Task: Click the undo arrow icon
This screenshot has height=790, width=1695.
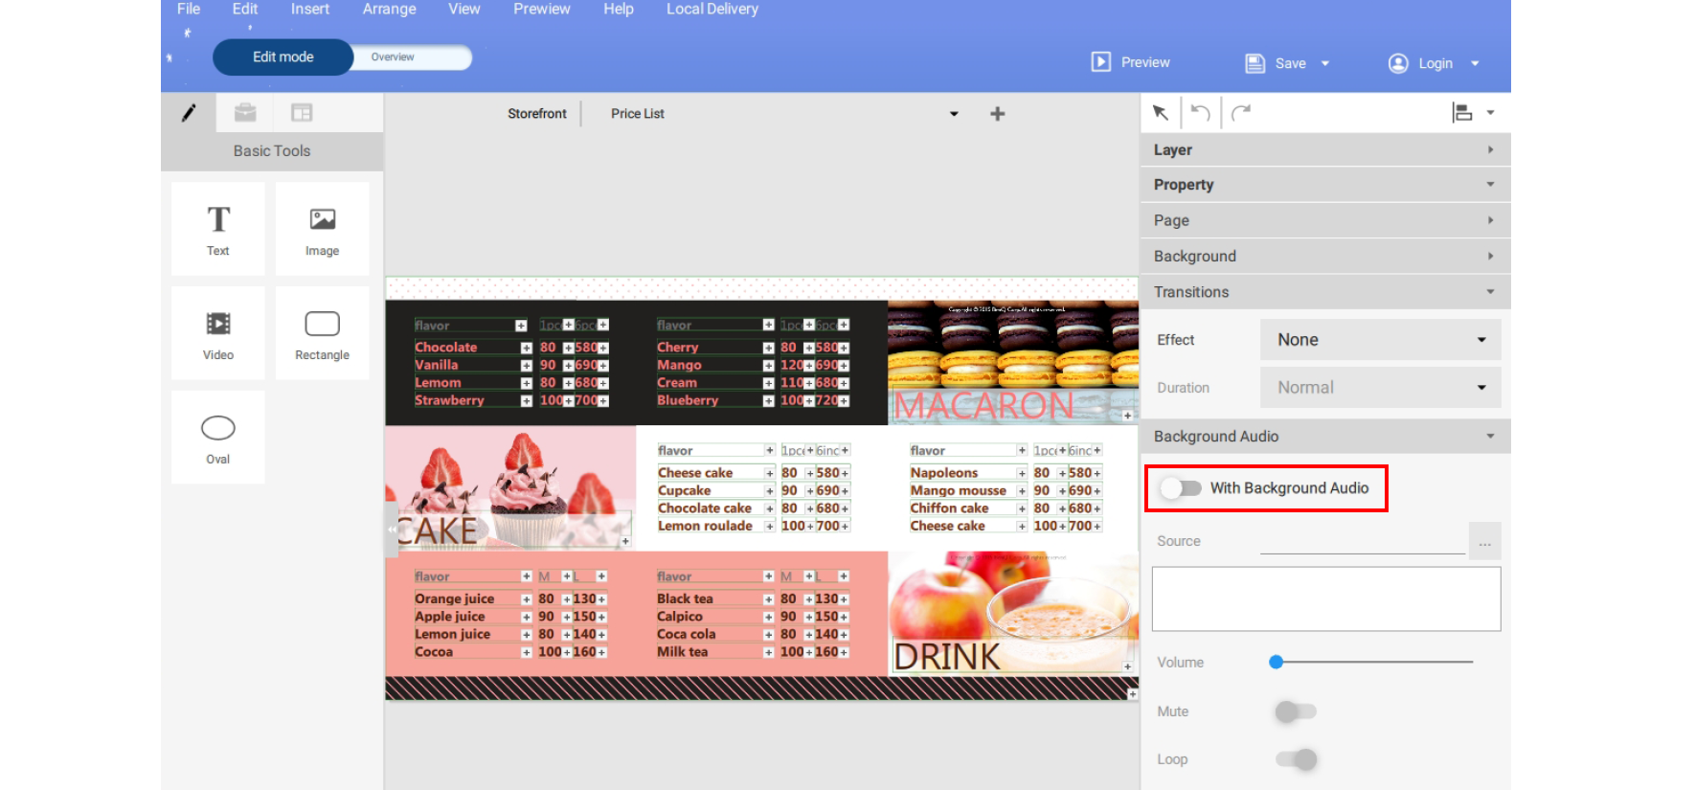Action: pos(1200,113)
